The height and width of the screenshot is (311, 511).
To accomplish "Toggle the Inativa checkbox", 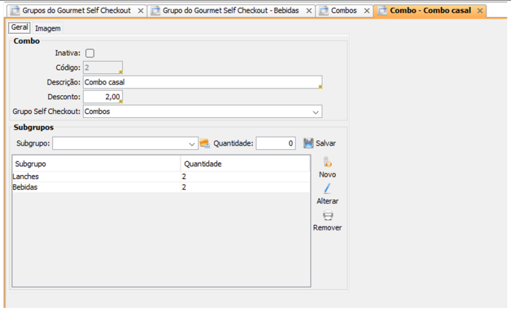I will tap(90, 53).
